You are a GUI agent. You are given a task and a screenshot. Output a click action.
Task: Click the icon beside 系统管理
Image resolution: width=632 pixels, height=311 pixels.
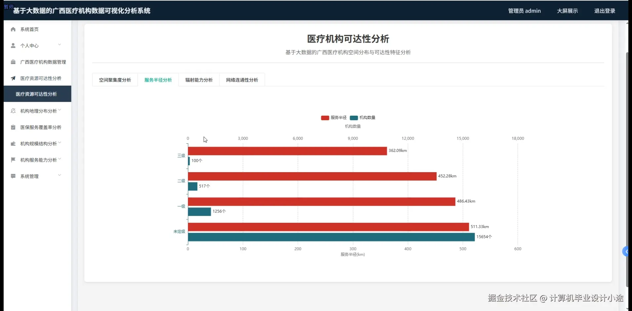pyautogui.click(x=13, y=176)
